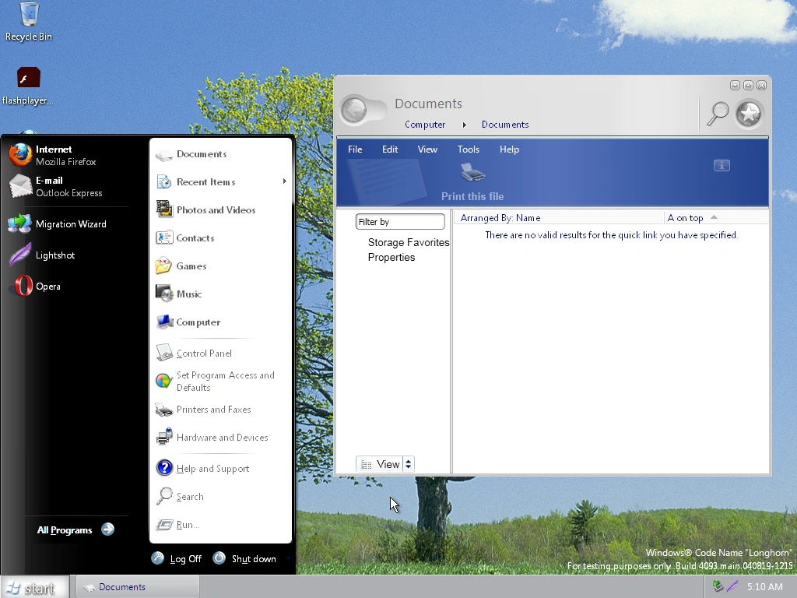Click the Filter by input field
The width and height of the screenshot is (797, 598).
tap(400, 222)
